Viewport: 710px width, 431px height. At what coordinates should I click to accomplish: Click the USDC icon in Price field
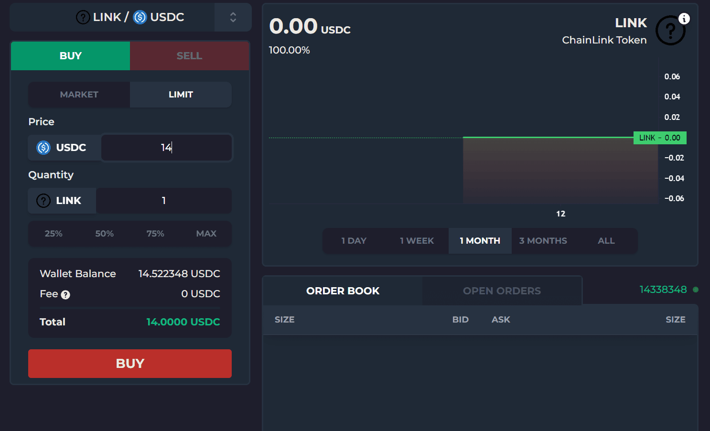click(x=43, y=148)
